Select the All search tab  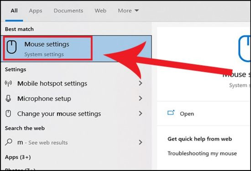[x=14, y=11]
